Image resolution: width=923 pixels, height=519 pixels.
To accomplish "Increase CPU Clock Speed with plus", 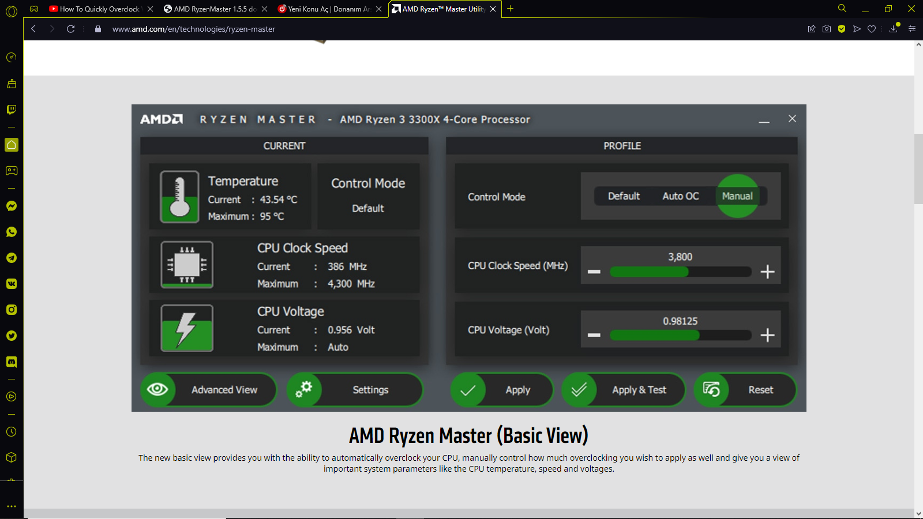I will pyautogui.click(x=767, y=272).
